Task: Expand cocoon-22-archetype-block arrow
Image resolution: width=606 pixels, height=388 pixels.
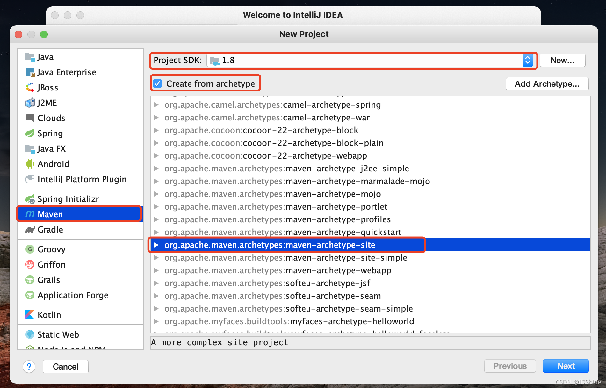Action: point(156,130)
